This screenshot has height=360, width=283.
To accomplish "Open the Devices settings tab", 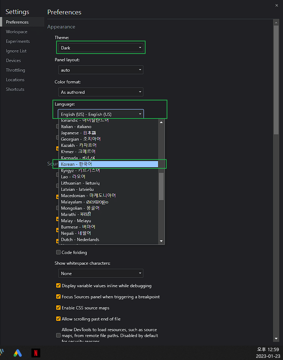I will pos(22,61).
